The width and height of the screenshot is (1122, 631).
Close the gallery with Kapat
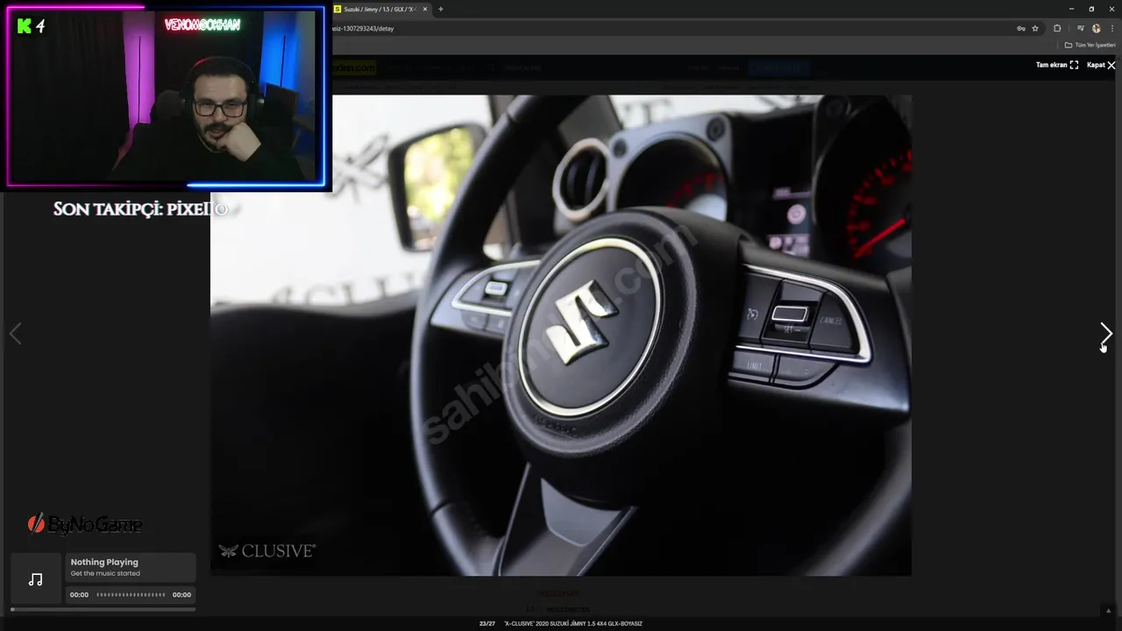(1101, 65)
